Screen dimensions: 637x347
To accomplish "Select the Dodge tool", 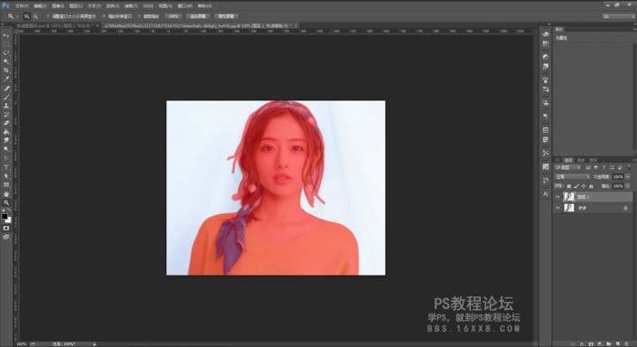I will tap(6, 149).
